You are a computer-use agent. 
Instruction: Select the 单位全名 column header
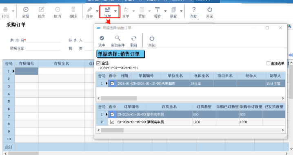tap(175, 76)
